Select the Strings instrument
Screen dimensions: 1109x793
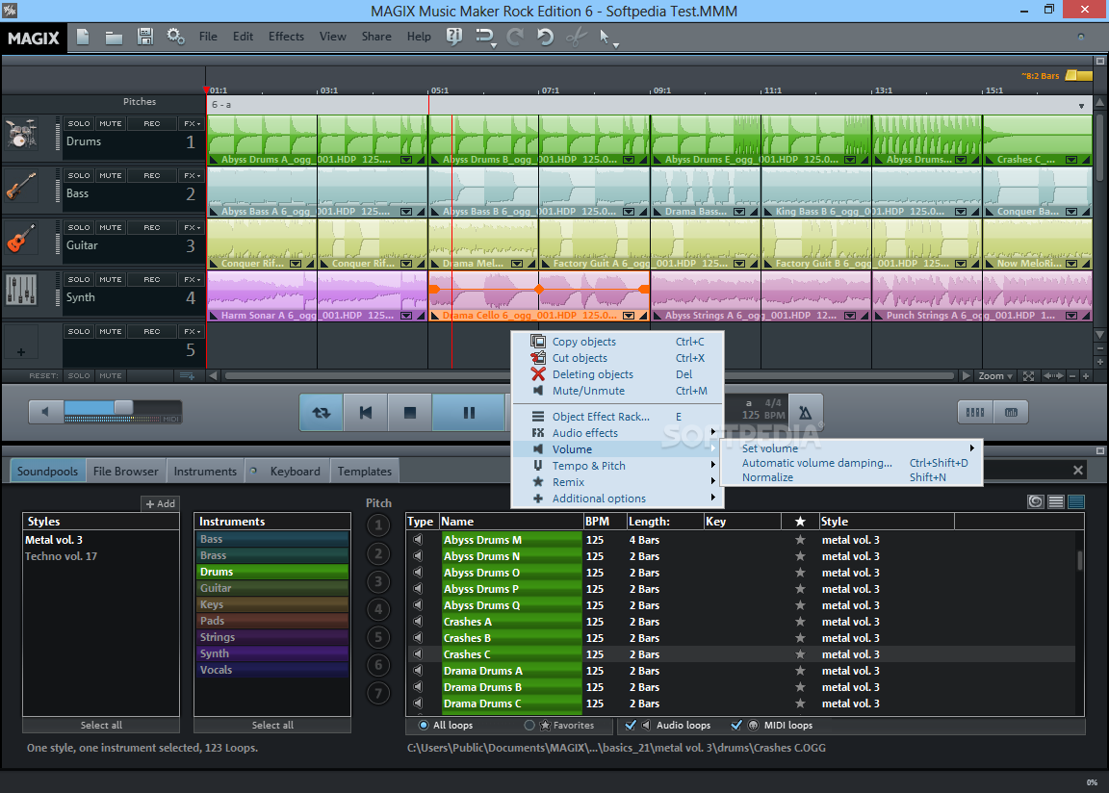[x=272, y=637]
